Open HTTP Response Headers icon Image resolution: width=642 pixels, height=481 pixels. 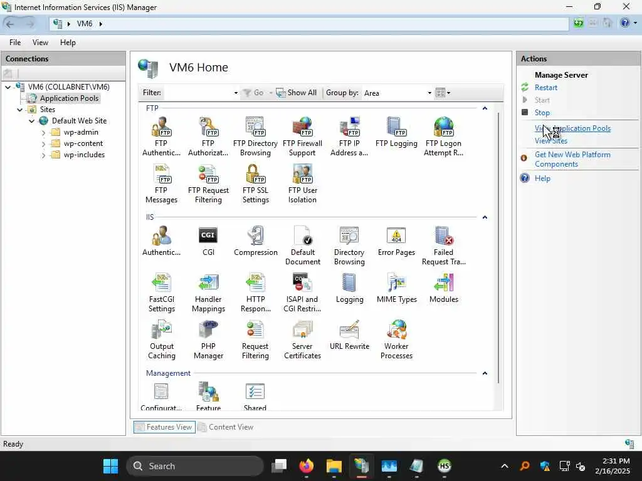[x=256, y=292]
